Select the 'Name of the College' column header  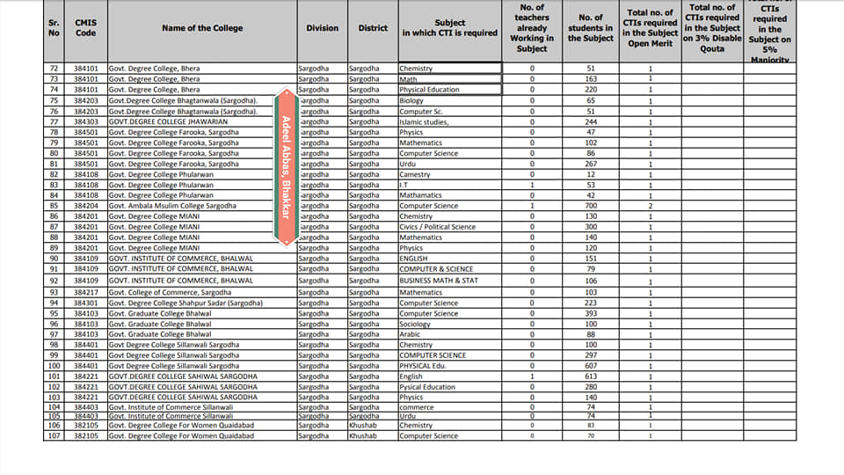(x=202, y=28)
